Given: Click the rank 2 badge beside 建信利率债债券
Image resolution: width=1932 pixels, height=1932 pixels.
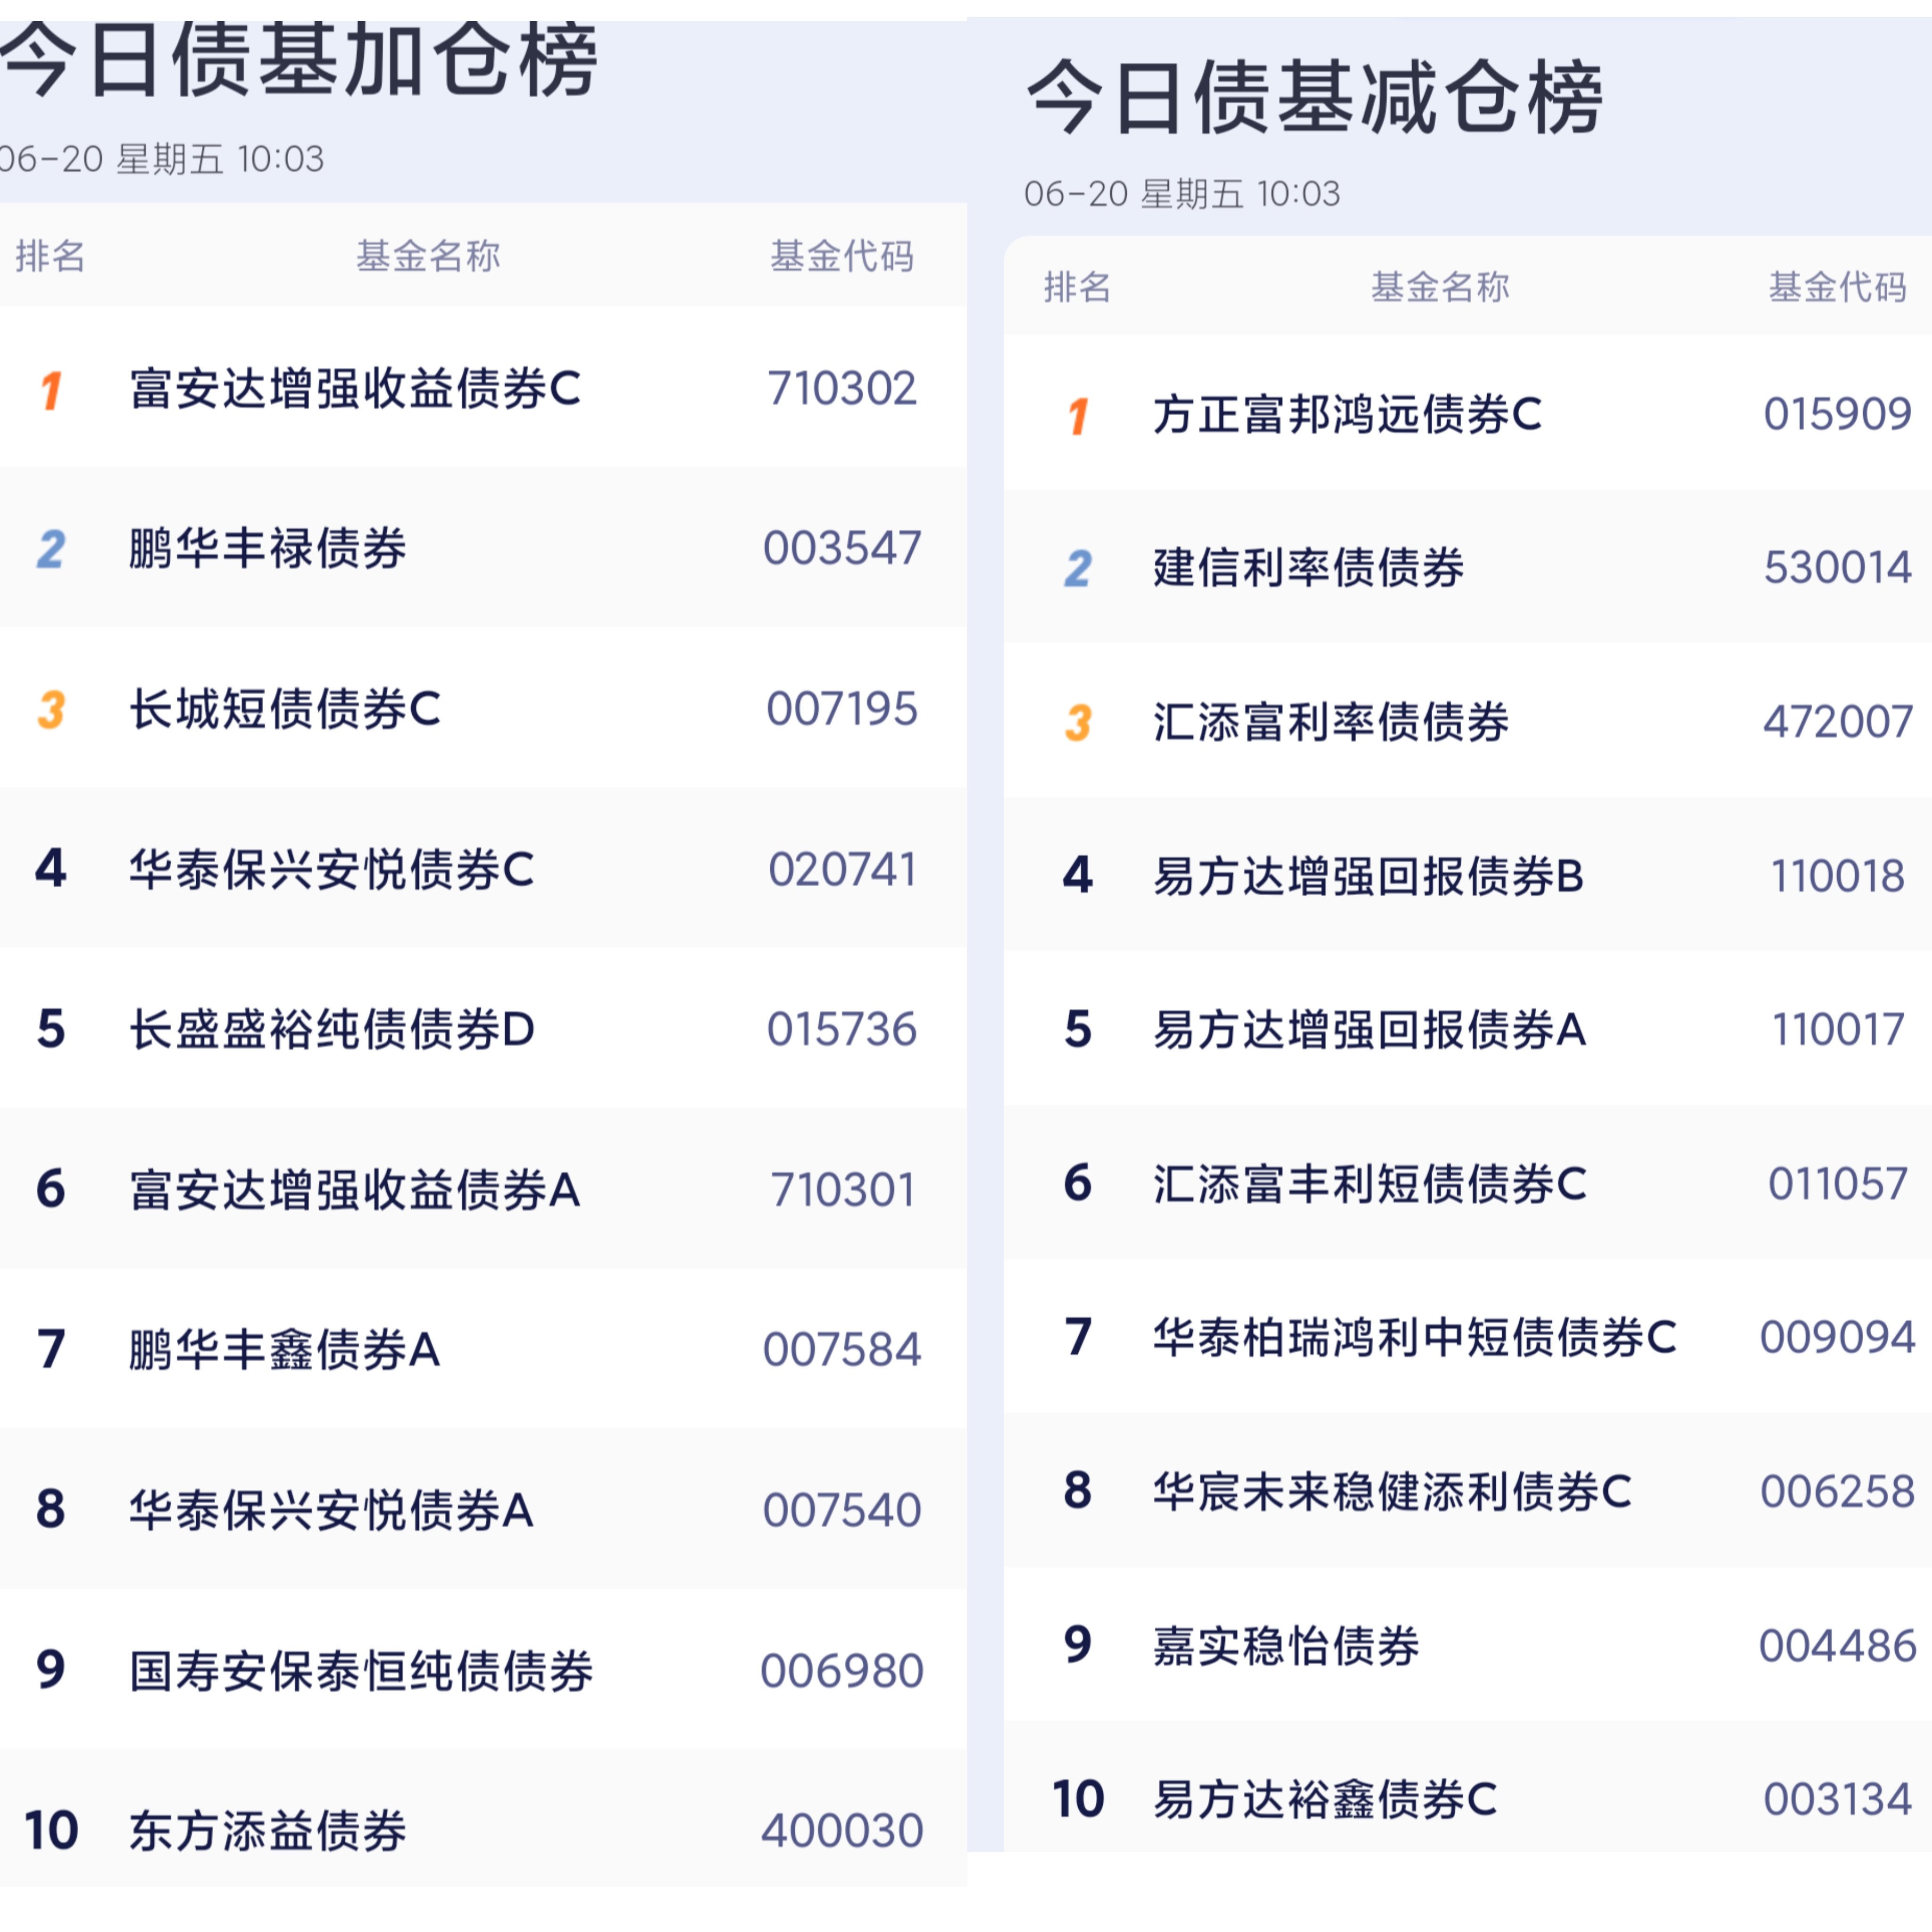Looking at the screenshot, I should 1078,569.
